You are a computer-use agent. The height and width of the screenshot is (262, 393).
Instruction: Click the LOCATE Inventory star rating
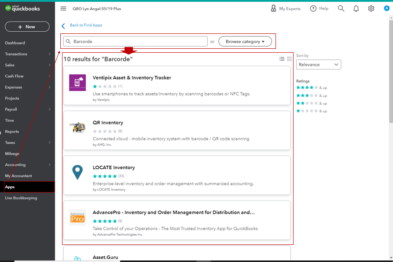click(x=105, y=176)
